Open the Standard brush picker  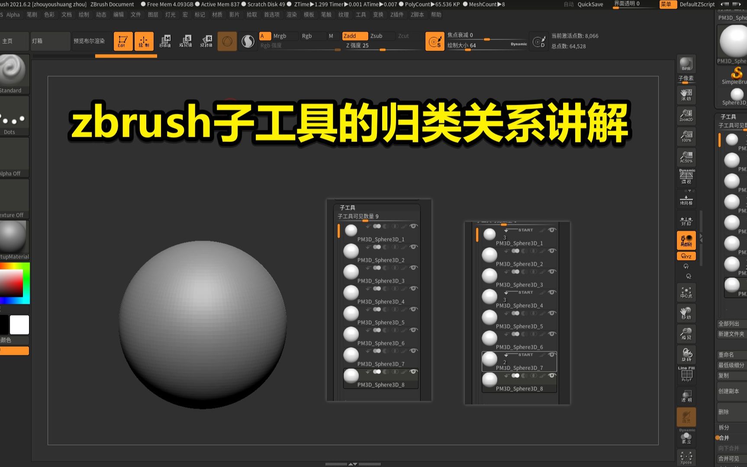[14, 74]
